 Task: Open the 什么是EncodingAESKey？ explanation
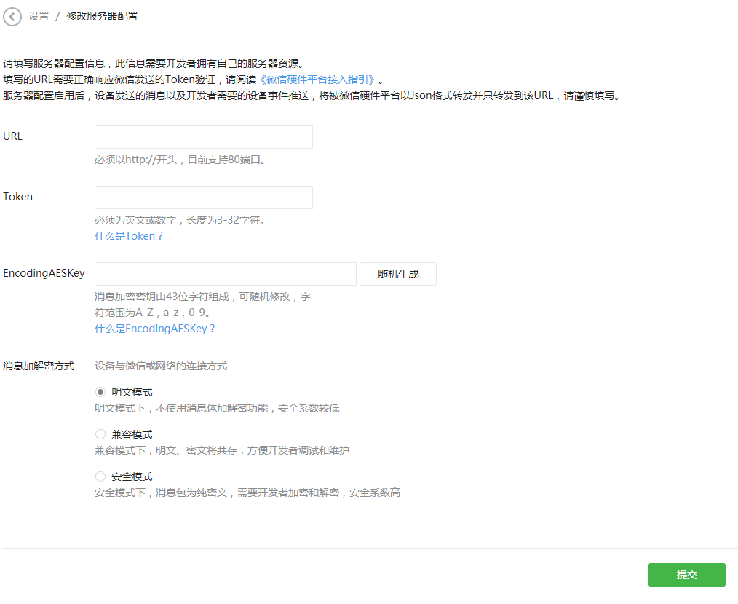click(155, 329)
